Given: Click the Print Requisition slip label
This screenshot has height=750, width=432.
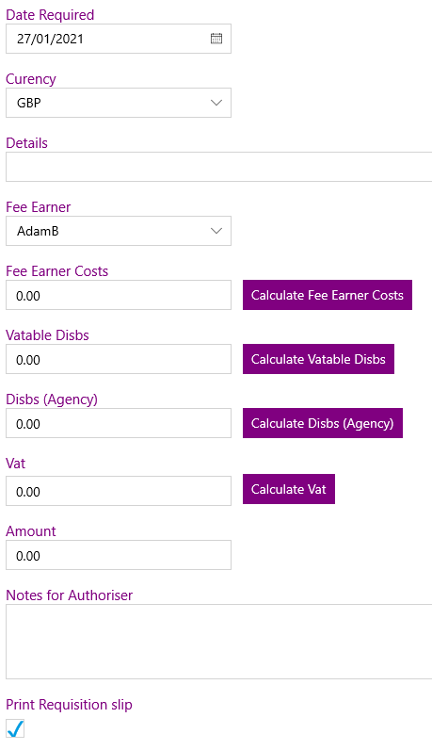Looking at the screenshot, I should 69,705.
